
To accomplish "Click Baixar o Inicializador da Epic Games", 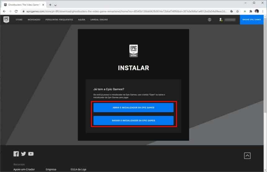I will [133, 121].
